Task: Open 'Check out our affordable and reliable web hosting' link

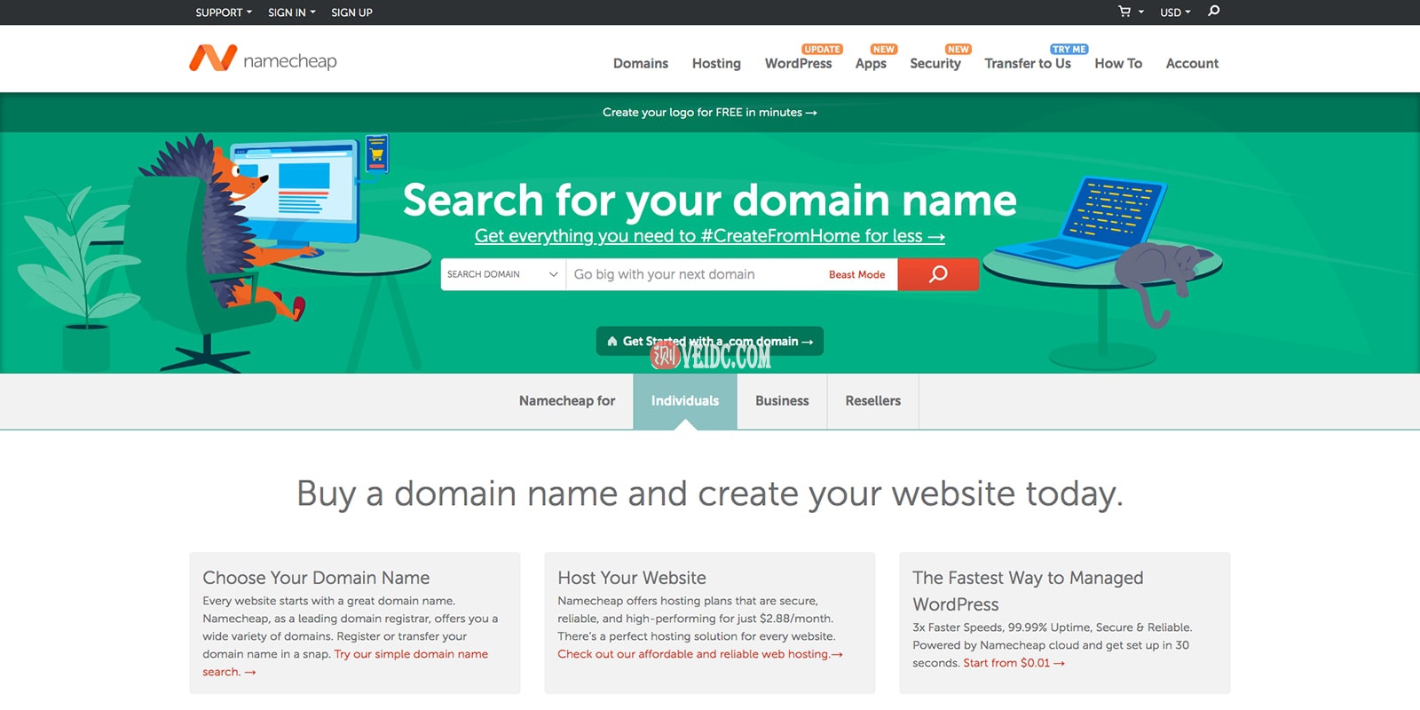Action: point(700,654)
